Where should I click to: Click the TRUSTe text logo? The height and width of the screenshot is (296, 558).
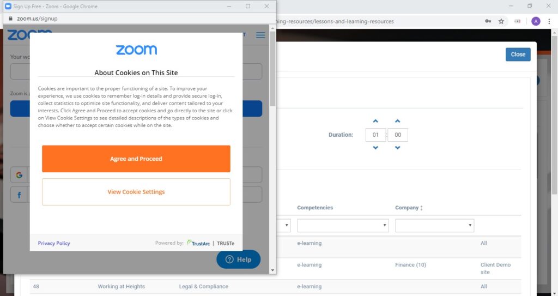(x=226, y=243)
